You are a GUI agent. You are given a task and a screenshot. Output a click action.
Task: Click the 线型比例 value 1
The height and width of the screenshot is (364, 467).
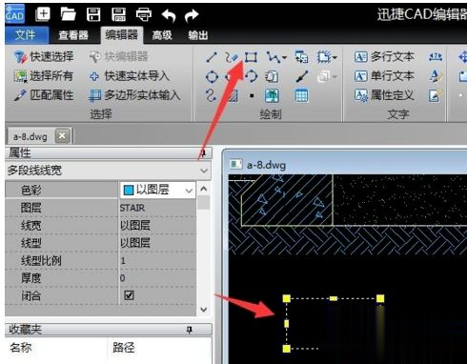[123, 261]
